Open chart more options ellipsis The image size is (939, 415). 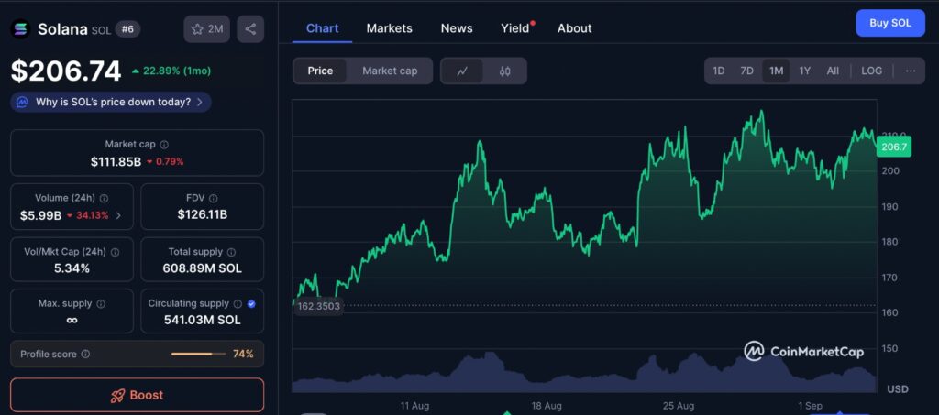911,71
